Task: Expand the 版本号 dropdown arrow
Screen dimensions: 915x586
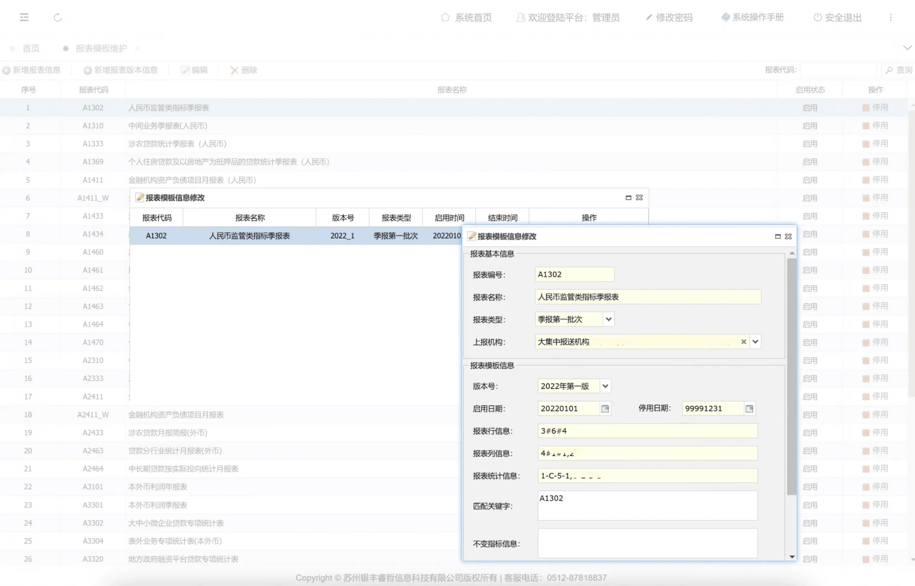Action: point(605,386)
